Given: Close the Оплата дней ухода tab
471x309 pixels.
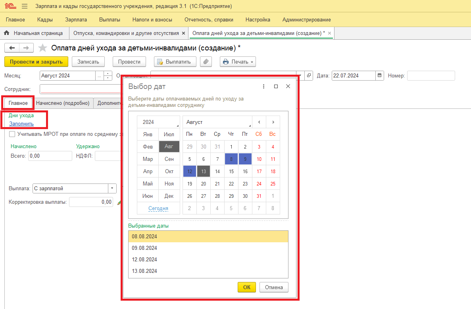Looking at the screenshot, I should [329, 33].
